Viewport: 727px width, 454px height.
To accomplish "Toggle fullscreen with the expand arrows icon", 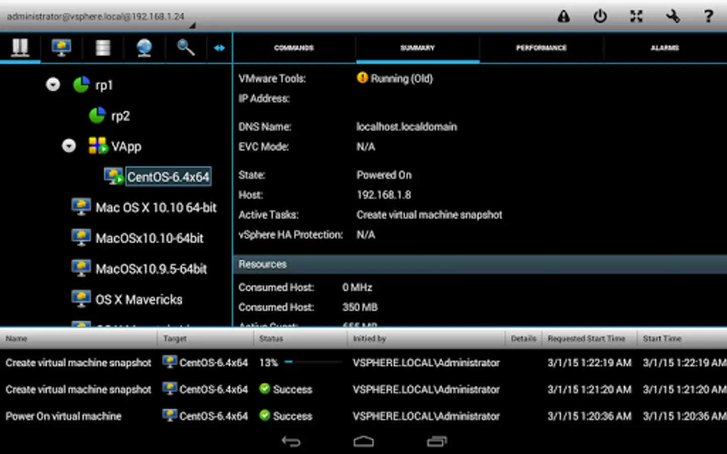I will [636, 17].
